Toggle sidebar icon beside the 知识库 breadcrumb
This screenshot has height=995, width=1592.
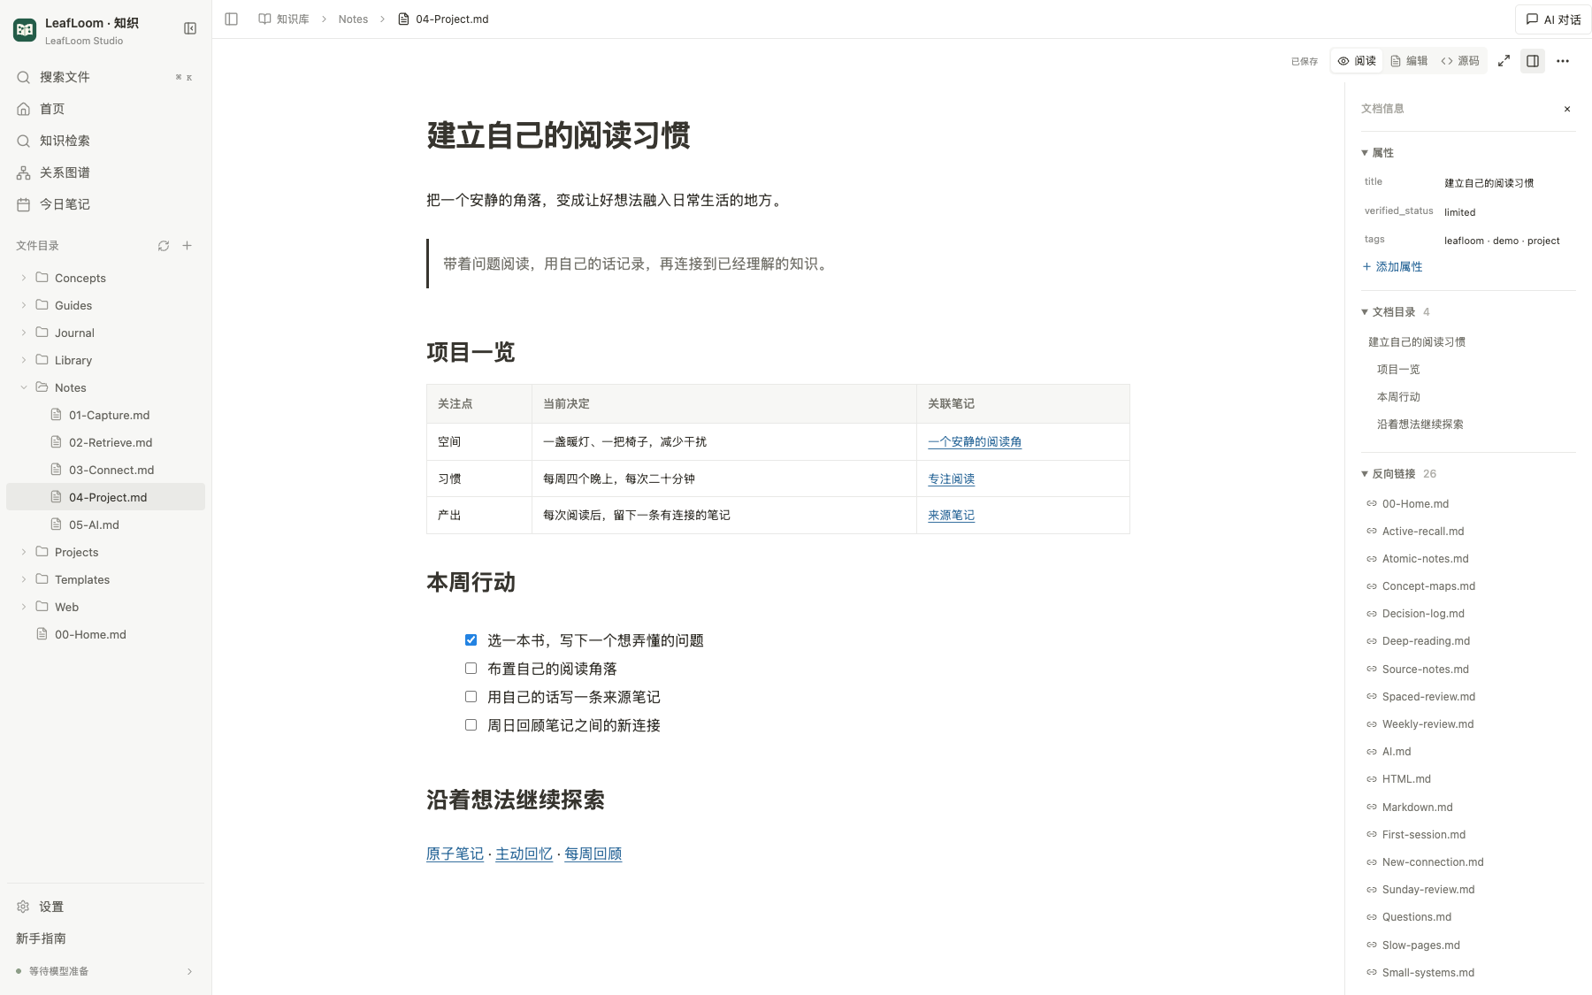click(x=232, y=19)
